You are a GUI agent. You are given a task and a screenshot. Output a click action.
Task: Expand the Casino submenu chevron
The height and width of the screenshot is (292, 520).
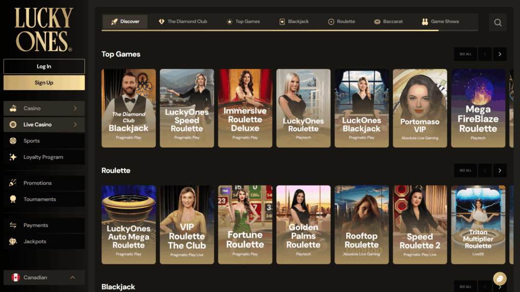coord(75,108)
